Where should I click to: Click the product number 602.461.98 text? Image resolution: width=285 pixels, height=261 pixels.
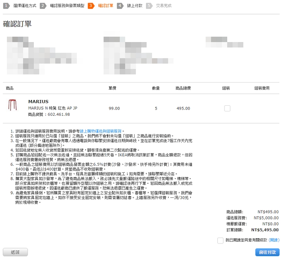pos(59,114)
